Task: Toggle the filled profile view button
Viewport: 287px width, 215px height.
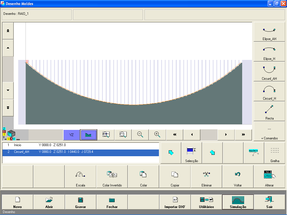Action: pos(89,135)
